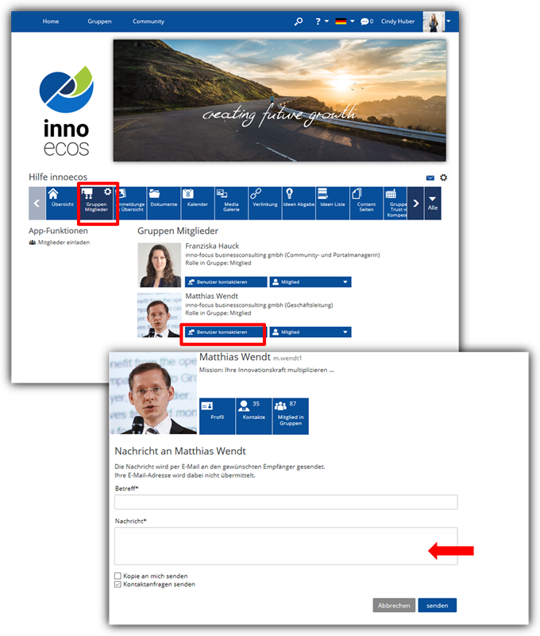Screen dimensions: 540x636
Task: Click the senden button
Action: click(x=437, y=606)
